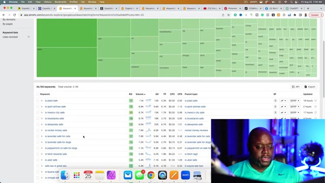Select all keywords with header checkbox
This screenshot has width=325, height=183.
[x=38, y=94]
